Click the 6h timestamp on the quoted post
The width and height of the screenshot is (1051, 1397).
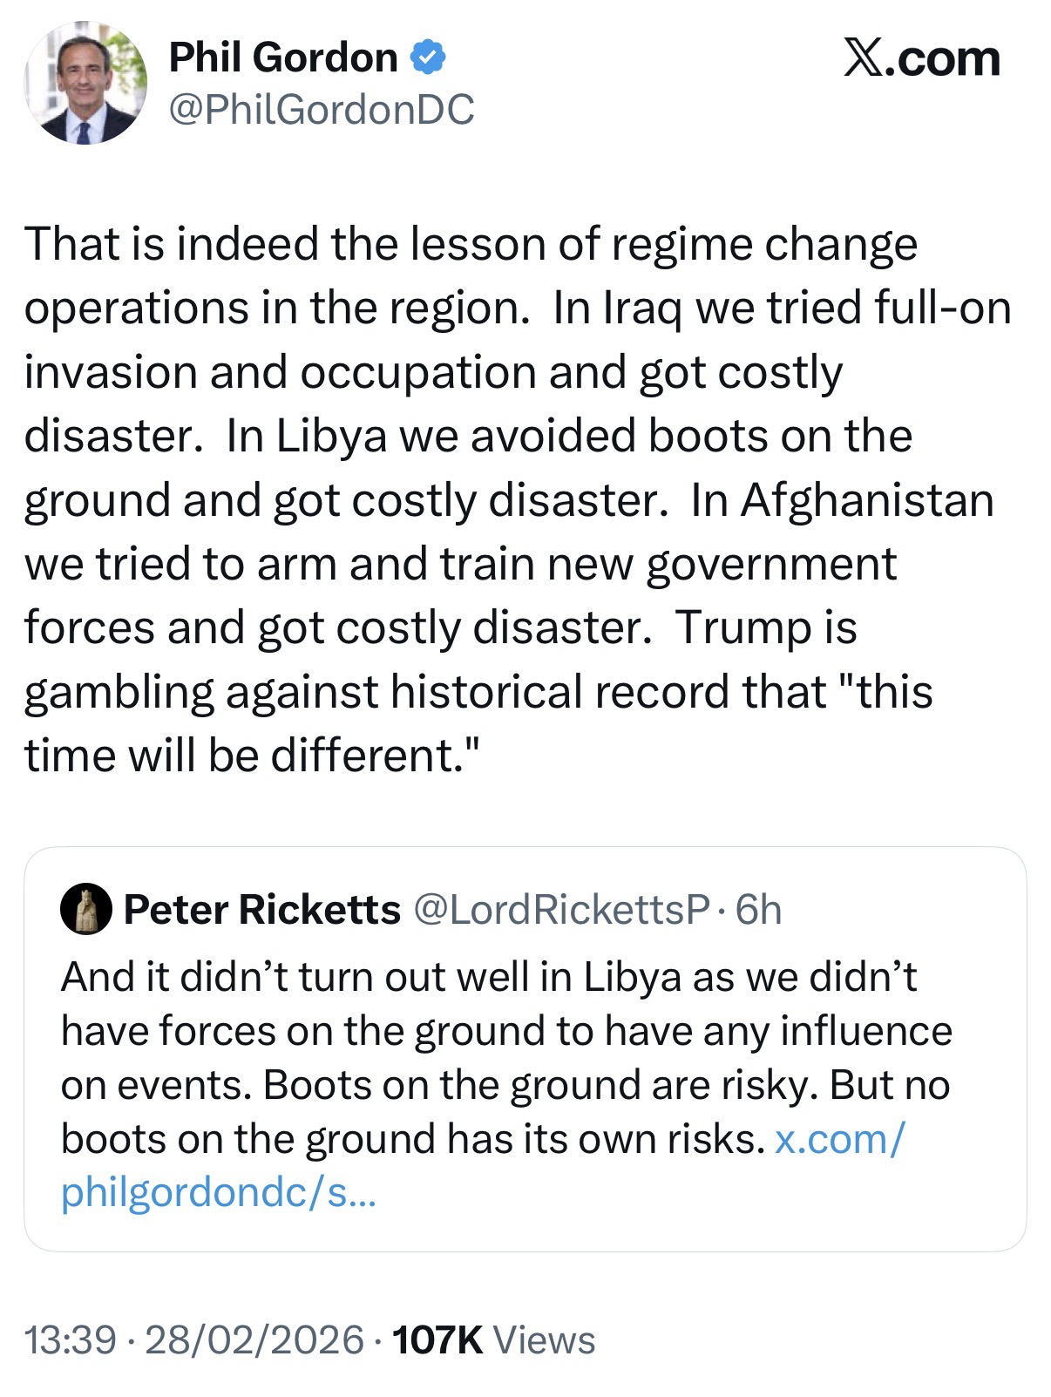point(758,910)
